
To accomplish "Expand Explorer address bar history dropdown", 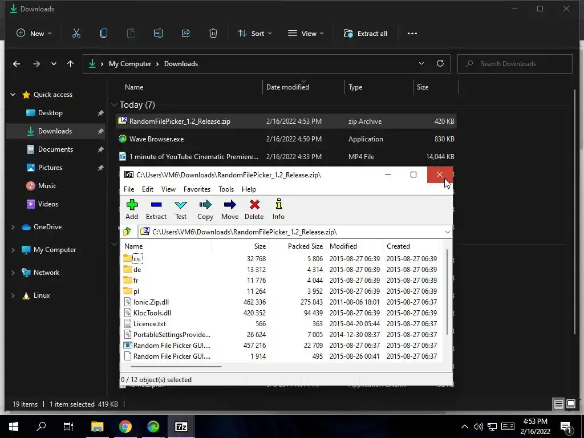I will tap(421, 63).
